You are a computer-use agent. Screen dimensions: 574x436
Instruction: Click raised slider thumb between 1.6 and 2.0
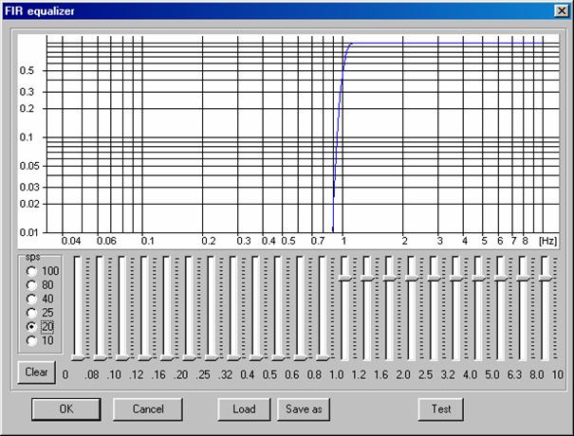point(390,278)
